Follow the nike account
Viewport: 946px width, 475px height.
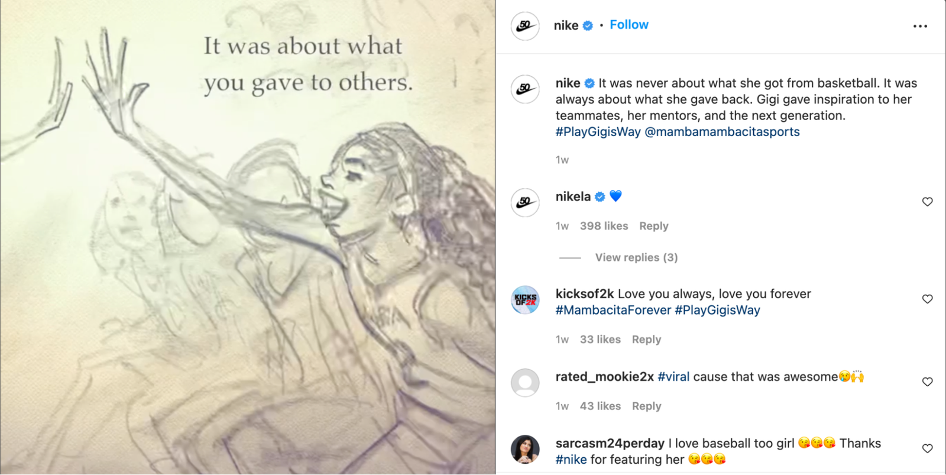point(629,25)
